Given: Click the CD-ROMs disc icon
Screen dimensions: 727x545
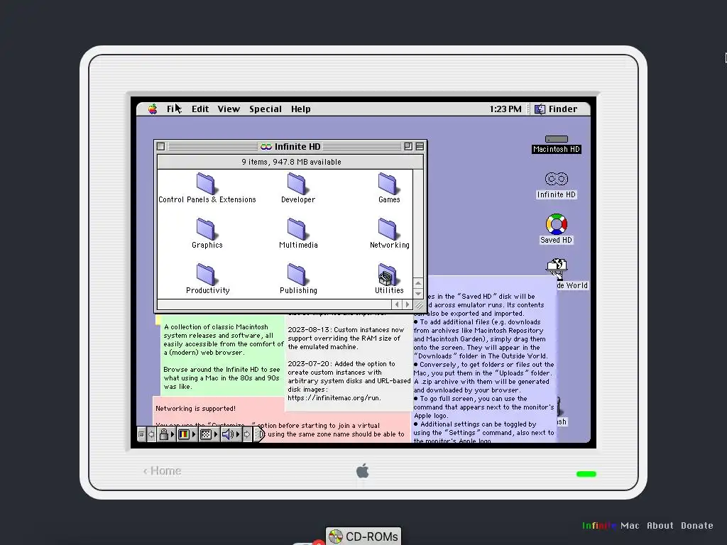Looking at the screenshot, I should tap(336, 536).
